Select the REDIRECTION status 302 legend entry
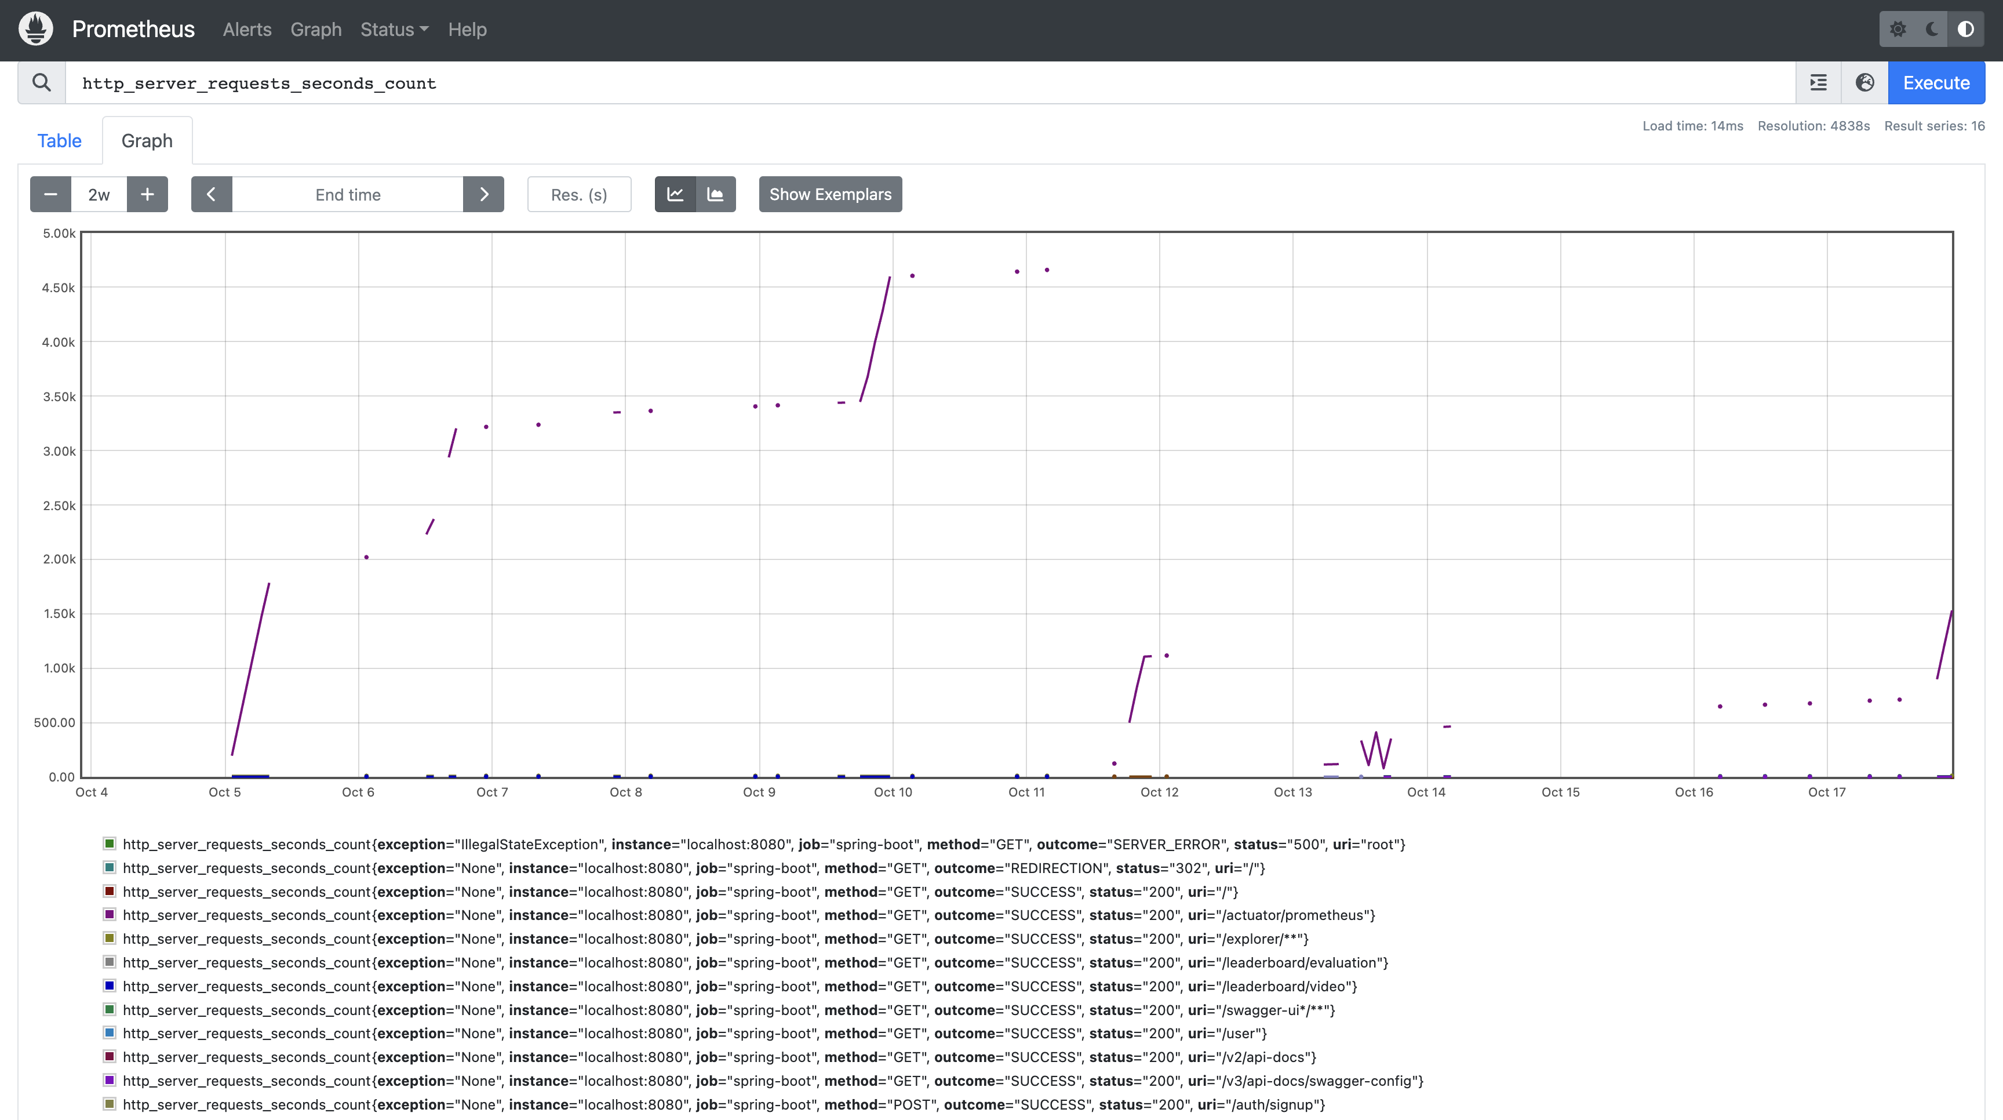 click(x=694, y=868)
